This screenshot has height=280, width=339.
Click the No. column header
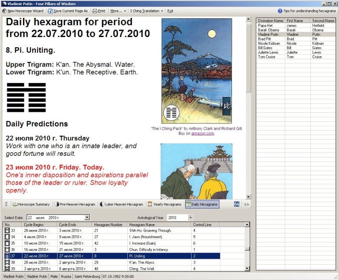point(12,225)
